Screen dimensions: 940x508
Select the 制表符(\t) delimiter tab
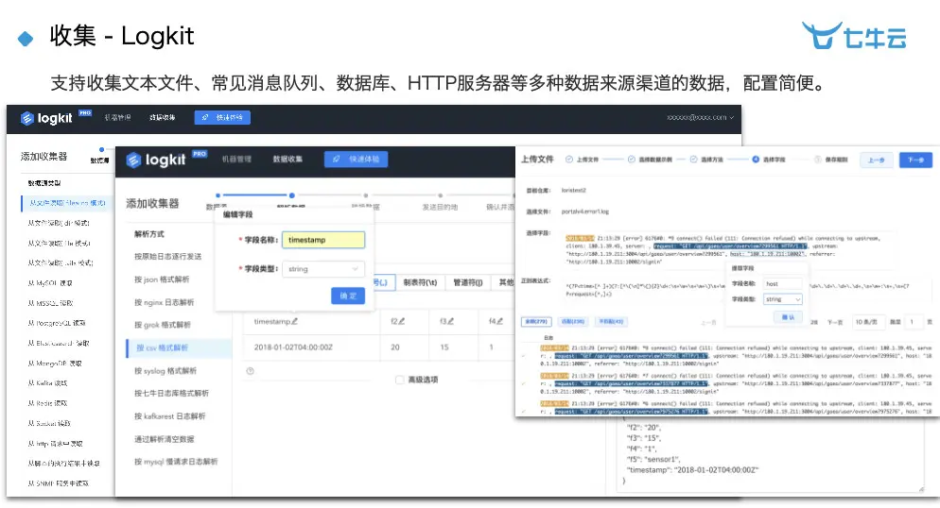click(x=420, y=282)
